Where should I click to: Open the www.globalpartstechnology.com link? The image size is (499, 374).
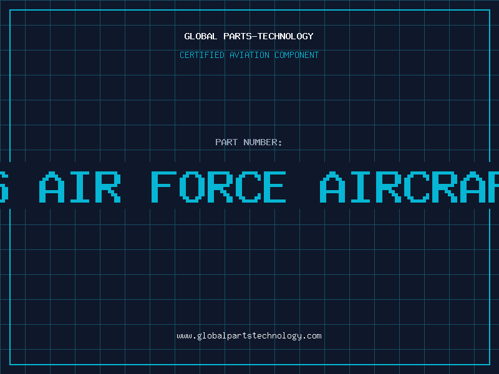(249, 336)
